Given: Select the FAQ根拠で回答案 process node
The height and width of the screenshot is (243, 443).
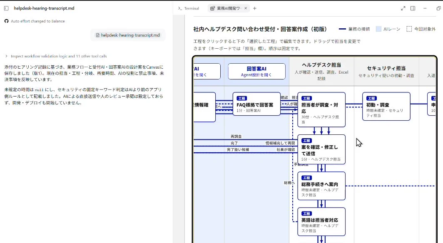Looking at the screenshot, I should [x=256, y=104].
